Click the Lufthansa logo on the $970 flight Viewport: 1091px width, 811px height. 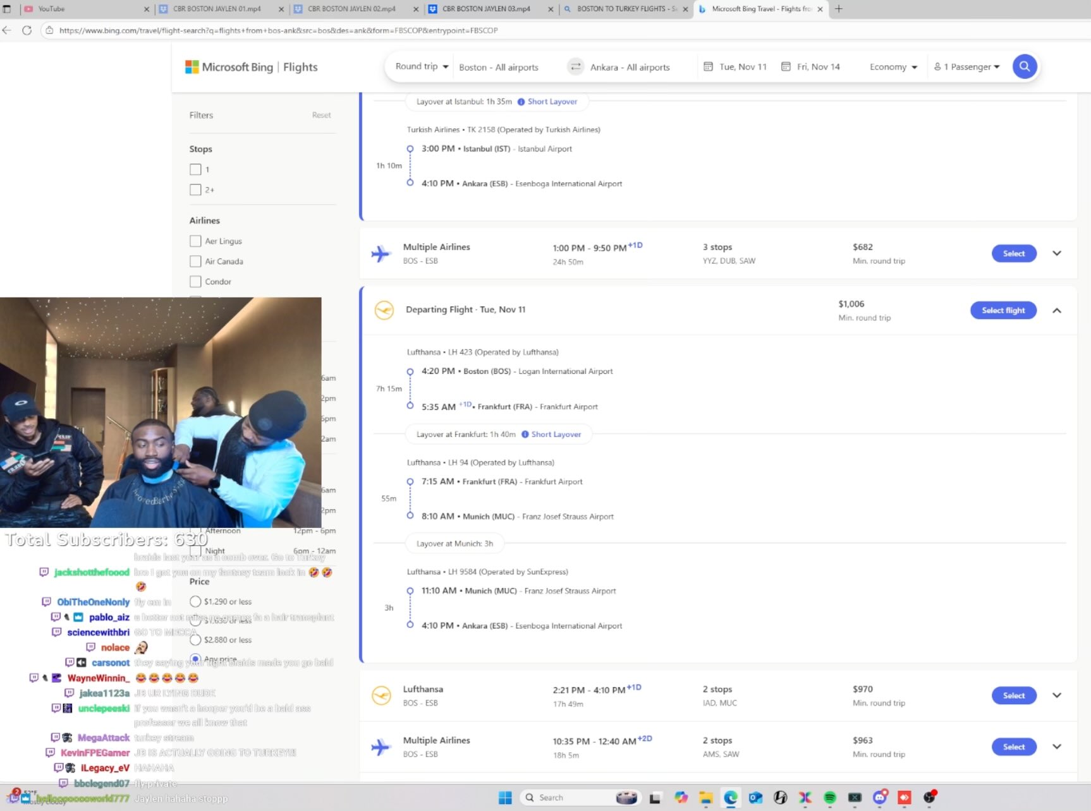click(x=381, y=695)
